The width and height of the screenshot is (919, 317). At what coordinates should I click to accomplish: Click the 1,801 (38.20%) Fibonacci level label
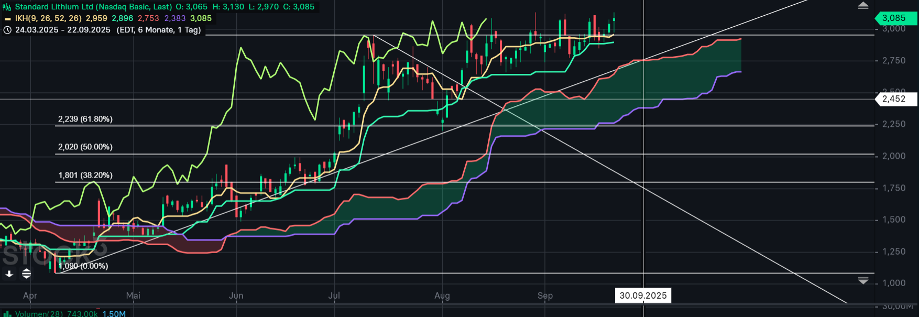pos(85,175)
